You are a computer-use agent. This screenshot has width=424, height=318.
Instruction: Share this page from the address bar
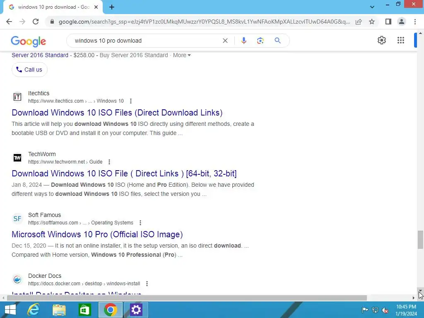(x=359, y=22)
